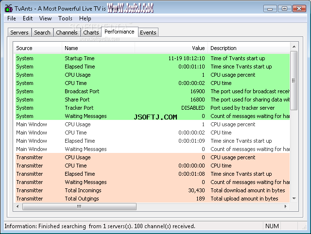Click the value 16800
The image size is (311, 234).
click(x=198, y=100)
